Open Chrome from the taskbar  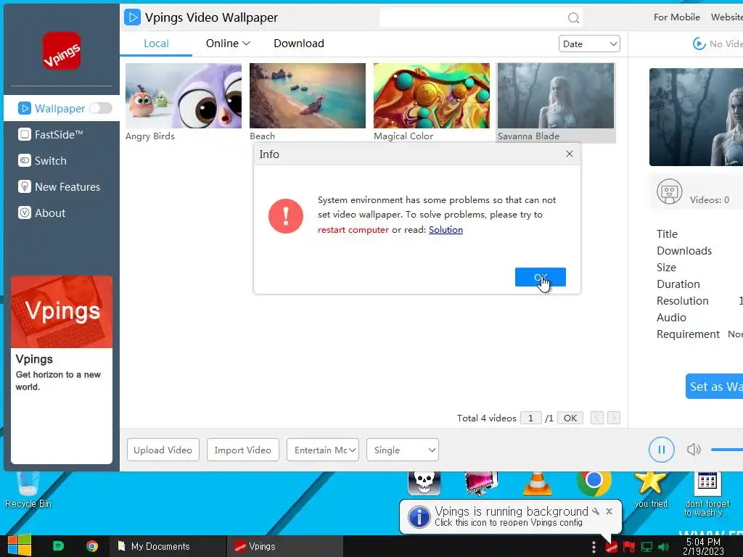tap(92, 546)
